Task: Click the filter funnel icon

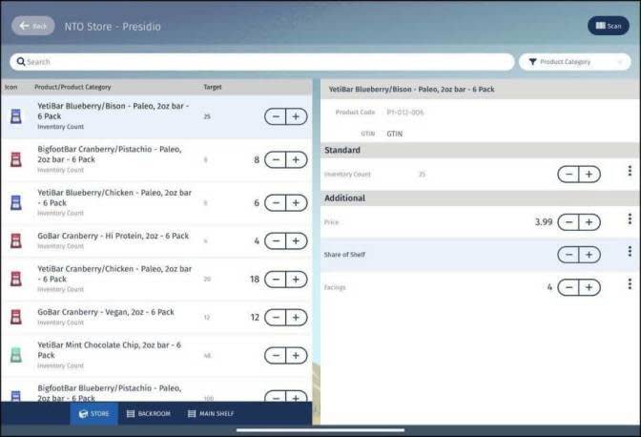Action: coord(532,62)
